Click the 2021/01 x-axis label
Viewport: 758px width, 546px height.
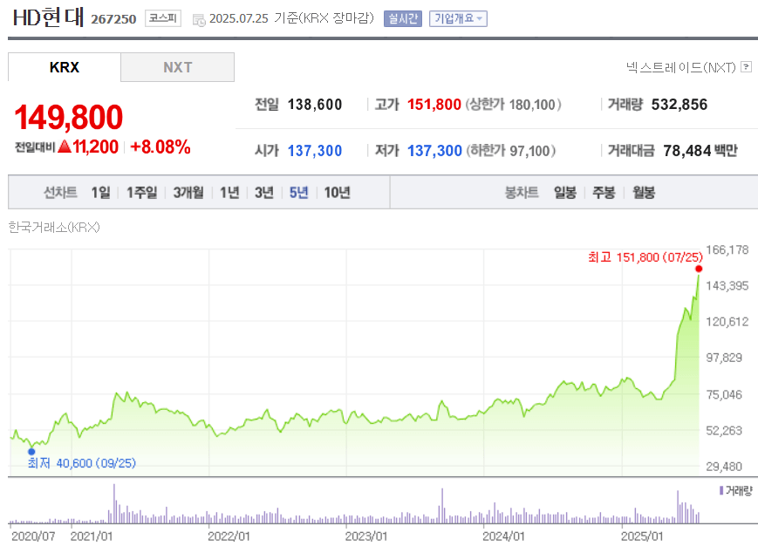coord(92,536)
